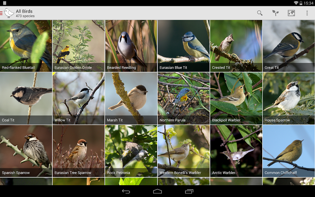
Task: View the Spanish Sparrow tile
Action: [x=26, y=151]
